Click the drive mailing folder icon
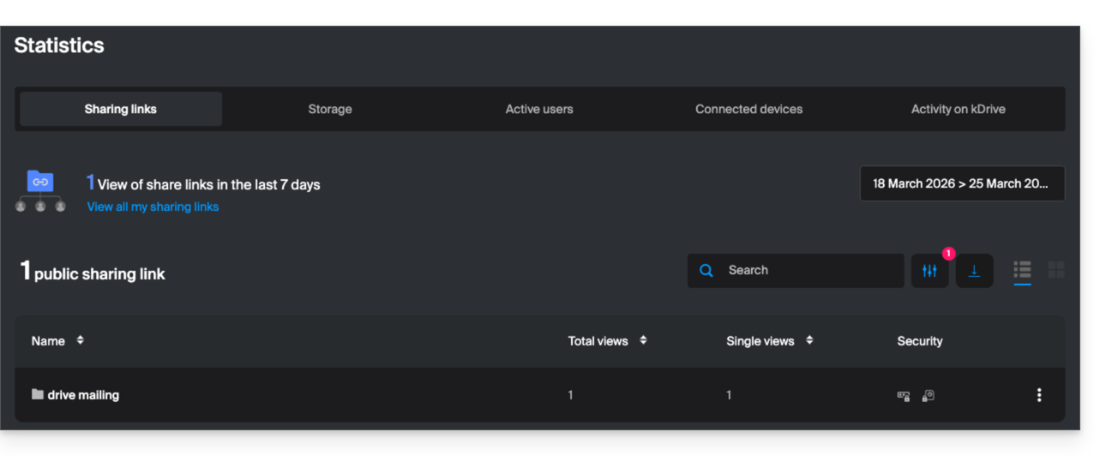Image resolution: width=1106 pixels, height=456 pixels. (x=38, y=394)
